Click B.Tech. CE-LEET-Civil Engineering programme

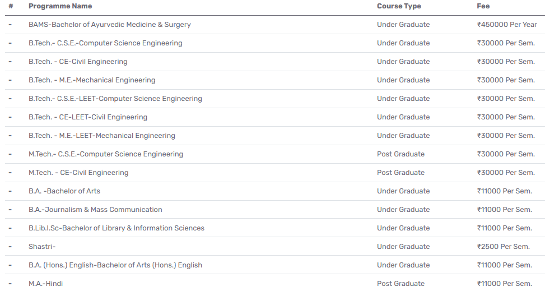(88, 117)
